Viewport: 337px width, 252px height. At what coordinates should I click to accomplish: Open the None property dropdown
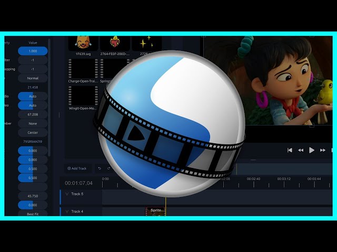coord(33,123)
